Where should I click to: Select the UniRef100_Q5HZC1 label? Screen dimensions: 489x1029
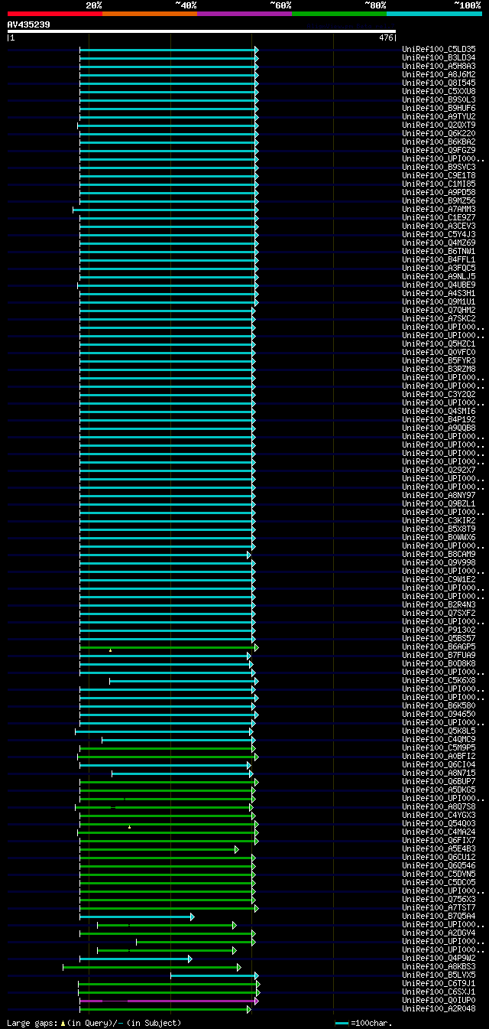point(439,344)
